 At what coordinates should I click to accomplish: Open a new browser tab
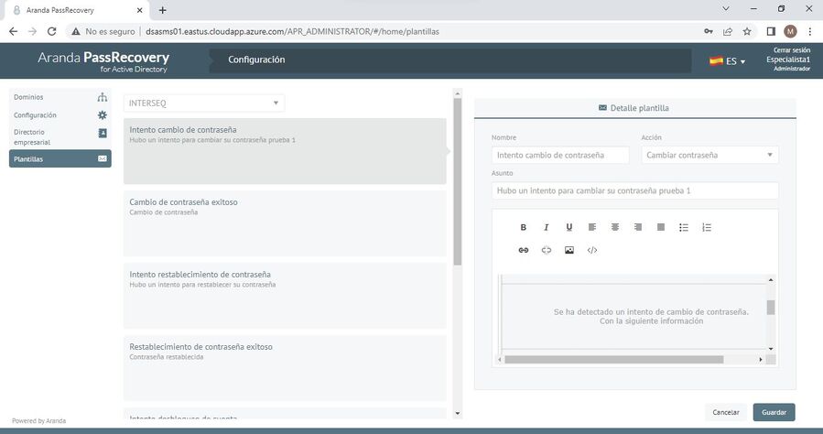[x=163, y=10]
